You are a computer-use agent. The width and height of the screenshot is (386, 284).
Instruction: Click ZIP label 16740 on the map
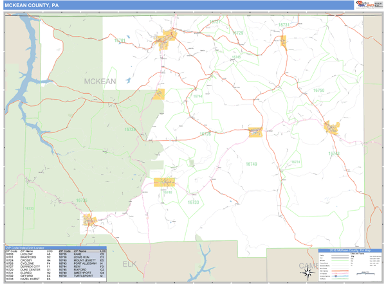[167, 192]
